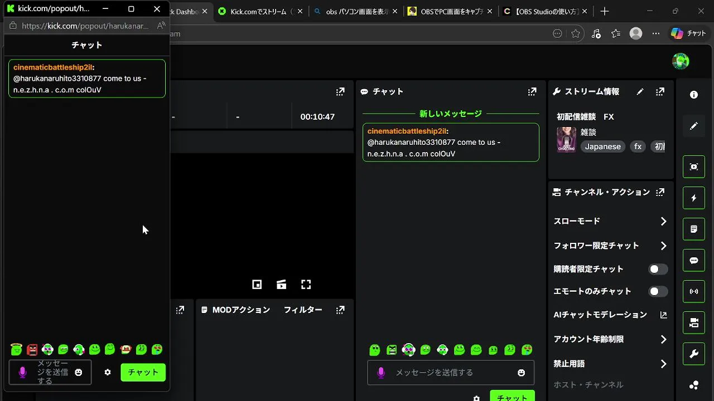Click the popout window address bar URL
The height and width of the screenshot is (401, 714).
tap(85, 26)
